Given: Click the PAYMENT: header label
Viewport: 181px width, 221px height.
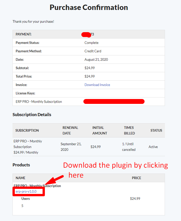Looking at the screenshot, I should (23, 34).
